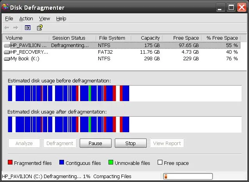Click the 175 GB capacity cell
The width and height of the screenshot is (249, 182).
[152, 45]
